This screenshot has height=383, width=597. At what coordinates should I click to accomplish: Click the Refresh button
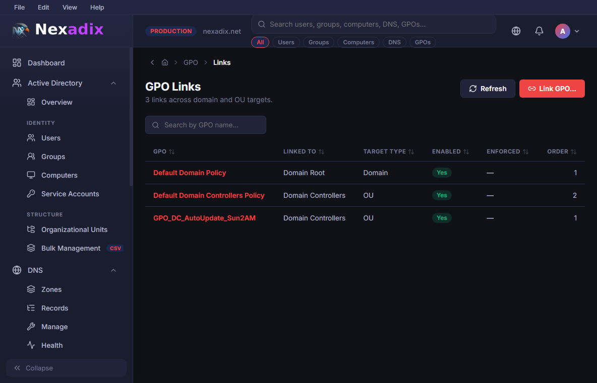(488, 89)
